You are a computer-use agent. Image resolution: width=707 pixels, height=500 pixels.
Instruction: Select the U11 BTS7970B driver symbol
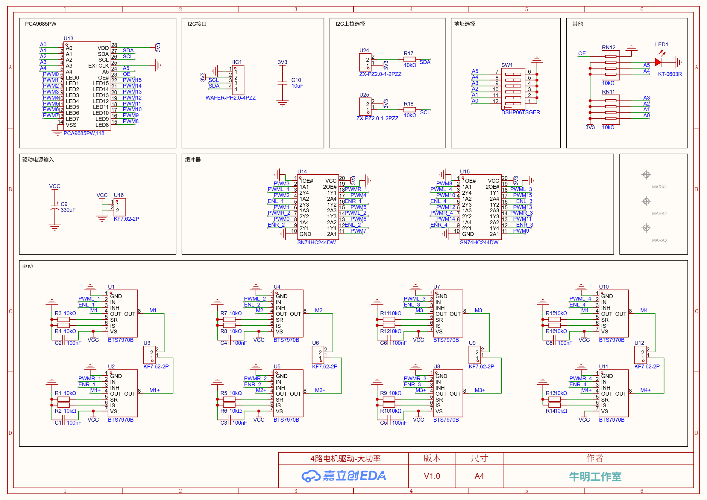click(614, 393)
